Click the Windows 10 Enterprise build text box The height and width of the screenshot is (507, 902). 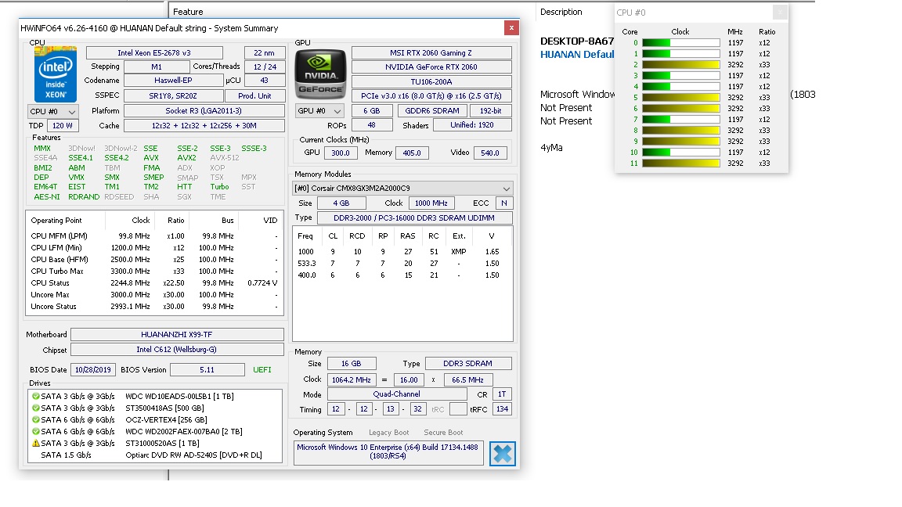pyautogui.click(x=388, y=453)
